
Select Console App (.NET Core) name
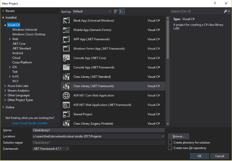click(90, 58)
